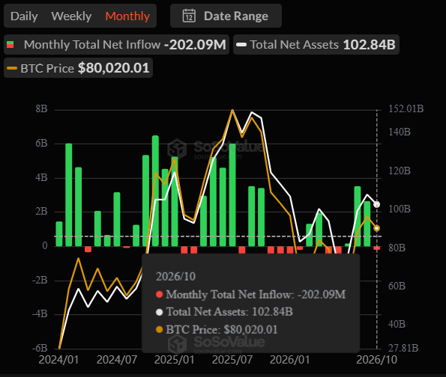Select the Monthly view tab
Image resolution: width=446 pixels, height=377 pixels.
click(127, 16)
